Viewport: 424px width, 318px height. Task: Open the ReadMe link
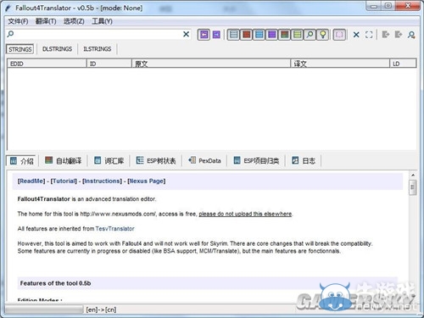pyautogui.click(x=31, y=181)
